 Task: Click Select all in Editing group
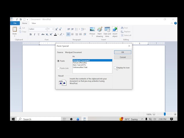(x=126, y=35)
